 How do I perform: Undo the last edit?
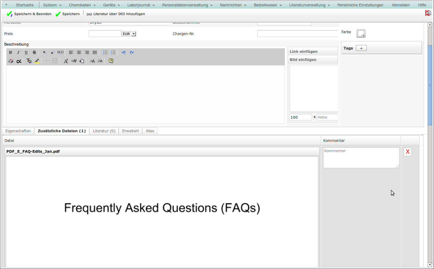coord(123,53)
